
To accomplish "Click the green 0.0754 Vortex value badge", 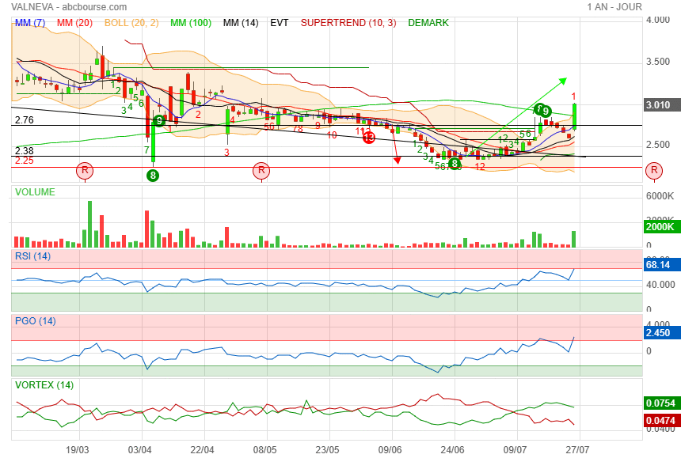I will click(662, 403).
